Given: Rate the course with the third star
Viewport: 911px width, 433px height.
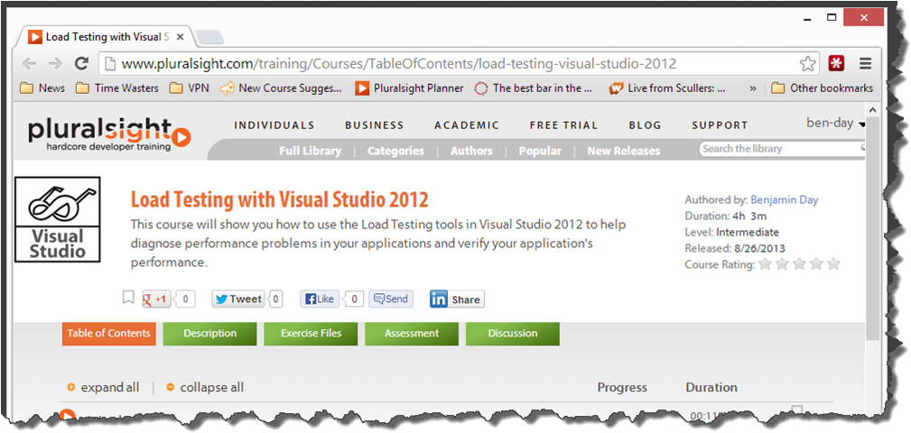Looking at the screenshot, I should (x=799, y=264).
